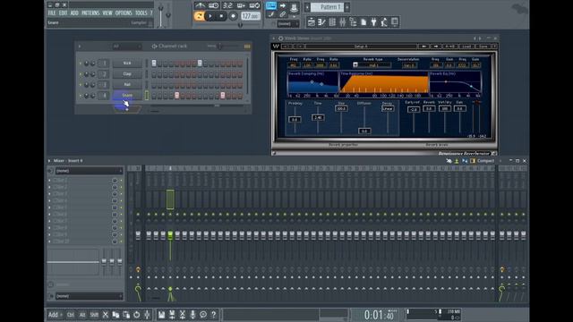Open the FILE menu

pyautogui.click(x=52, y=13)
